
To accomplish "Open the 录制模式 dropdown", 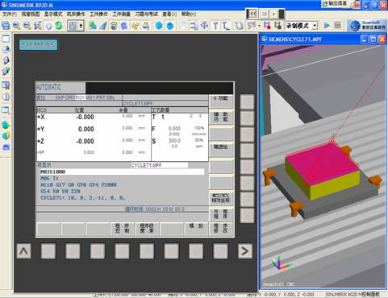I will coord(315,26).
